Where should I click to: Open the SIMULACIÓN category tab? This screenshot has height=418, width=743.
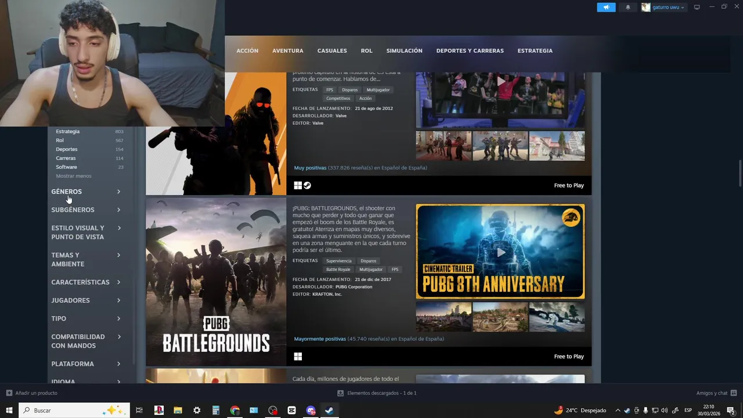pos(404,51)
